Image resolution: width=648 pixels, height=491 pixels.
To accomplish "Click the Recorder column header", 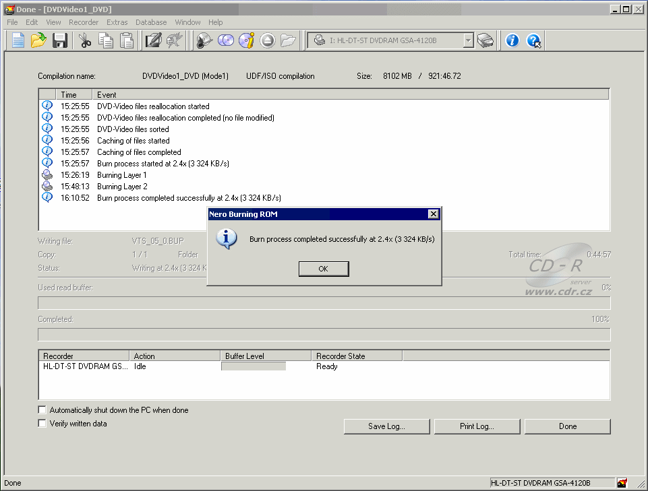I will click(x=84, y=356).
